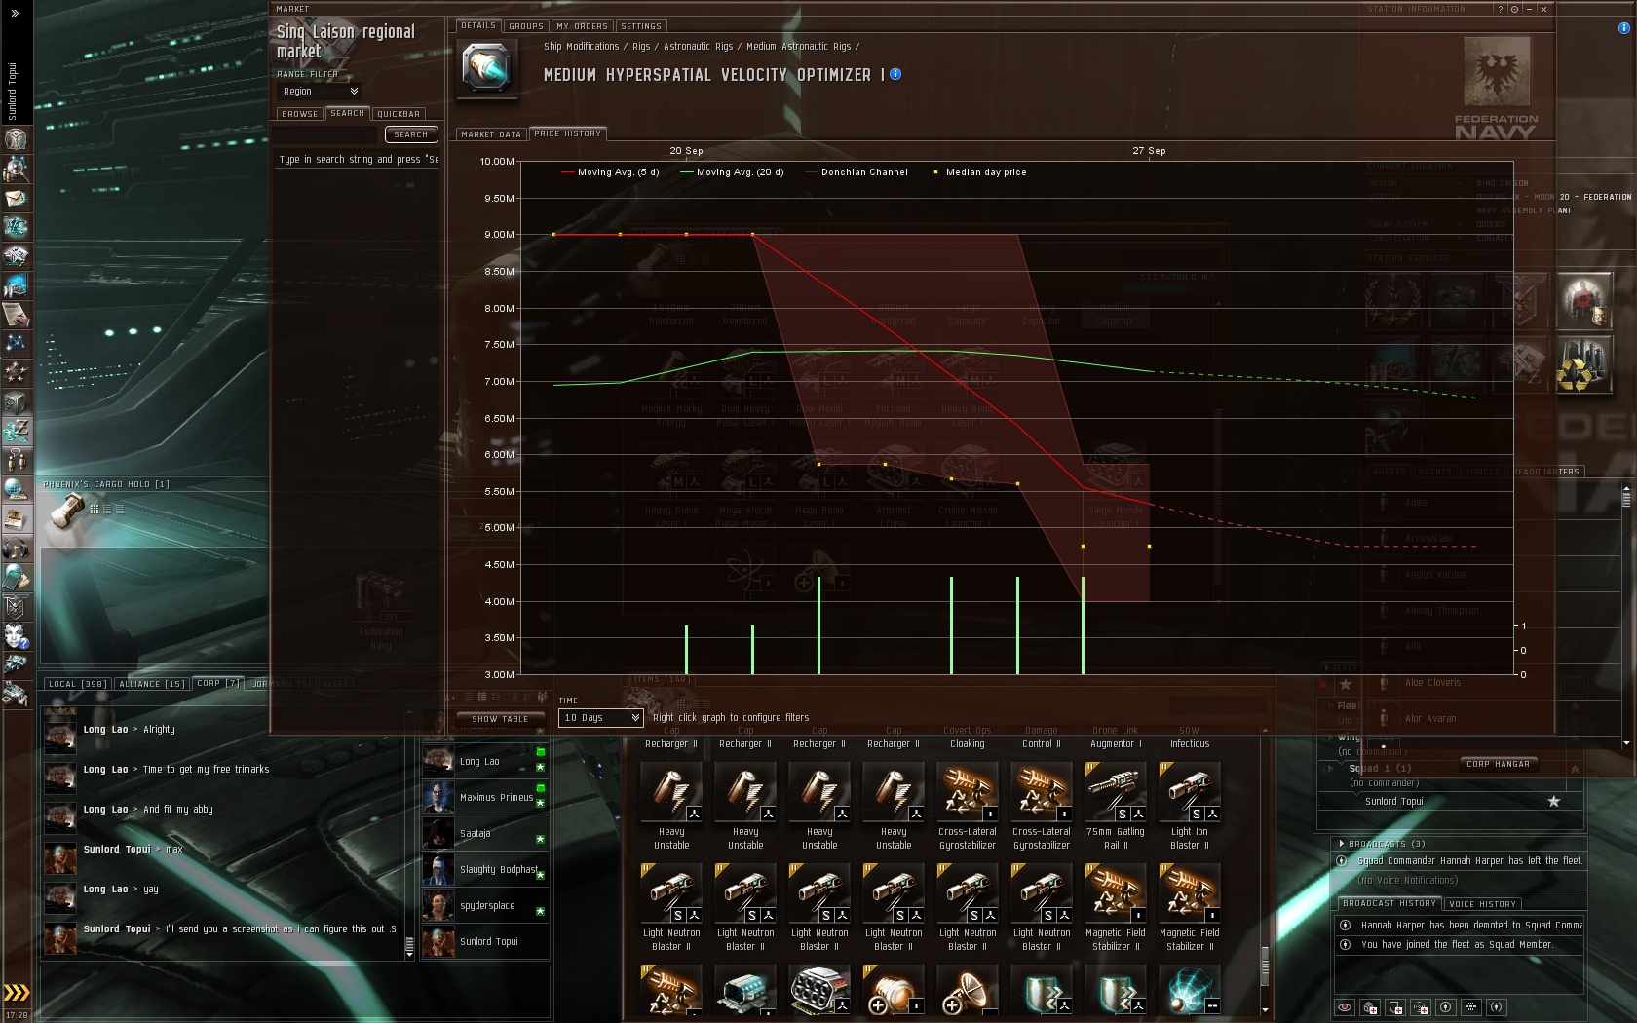Viewport: 1637px width, 1023px height.
Task: Open the headphones jukebox icon
Action: click(16, 548)
